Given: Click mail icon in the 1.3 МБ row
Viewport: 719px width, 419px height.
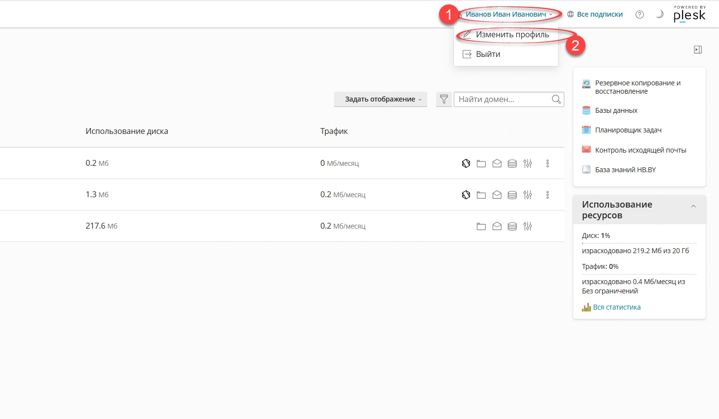Looking at the screenshot, I should pos(497,195).
